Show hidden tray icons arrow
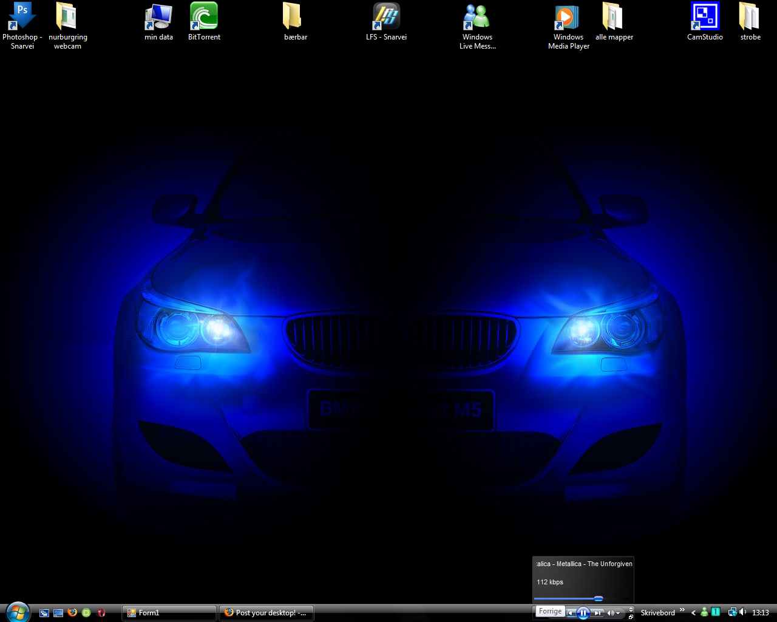This screenshot has height=622, width=777. [693, 613]
